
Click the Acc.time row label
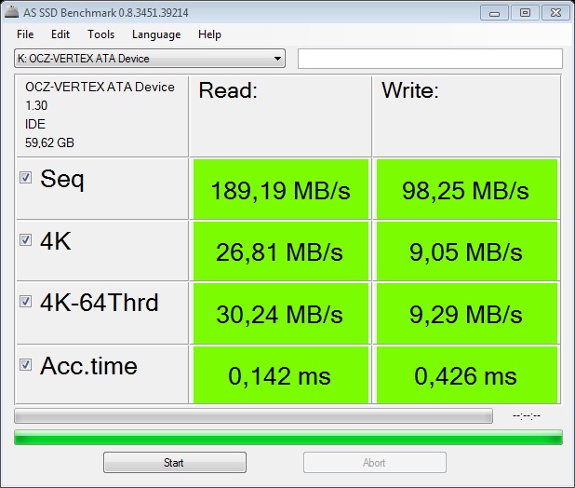88,366
